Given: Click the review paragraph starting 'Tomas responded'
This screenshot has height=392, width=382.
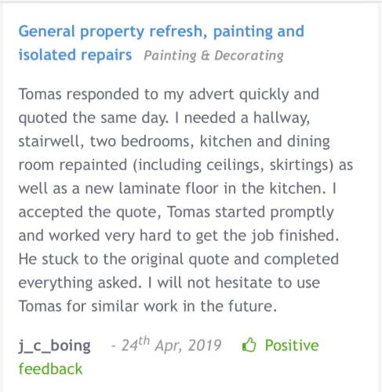Looking at the screenshot, I should click(186, 200).
